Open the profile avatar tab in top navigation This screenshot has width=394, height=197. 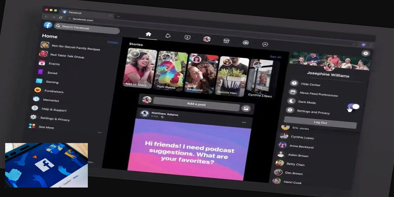coord(207,39)
